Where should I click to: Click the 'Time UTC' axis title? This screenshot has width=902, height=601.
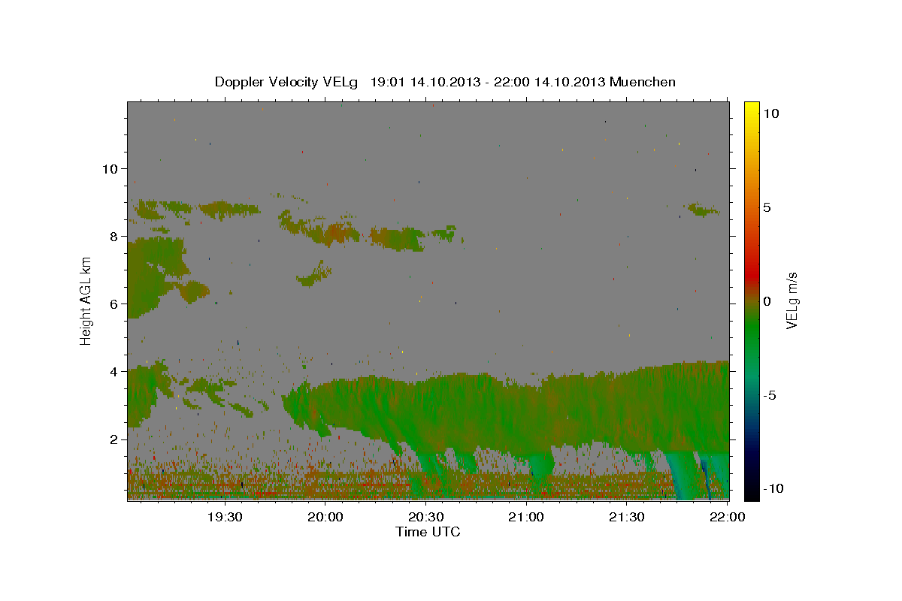click(x=428, y=532)
